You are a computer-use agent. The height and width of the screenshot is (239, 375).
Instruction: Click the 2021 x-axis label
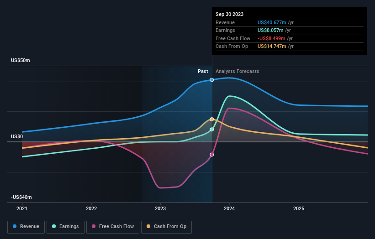pyautogui.click(x=22, y=209)
